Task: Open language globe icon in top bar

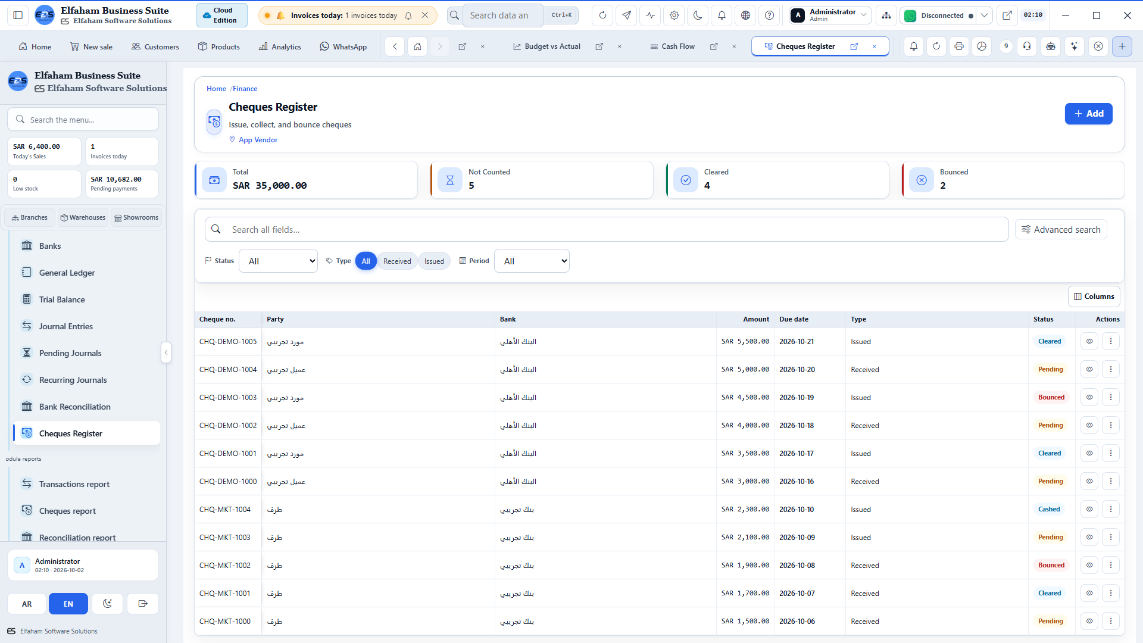Action: 745,15
